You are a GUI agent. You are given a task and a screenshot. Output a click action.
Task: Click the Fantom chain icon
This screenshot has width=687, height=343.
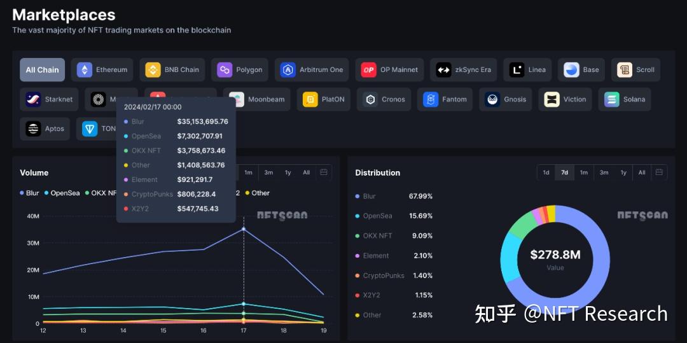pos(431,99)
